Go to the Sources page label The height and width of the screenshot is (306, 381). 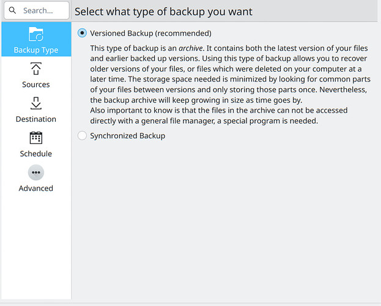pyautogui.click(x=36, y=84)
